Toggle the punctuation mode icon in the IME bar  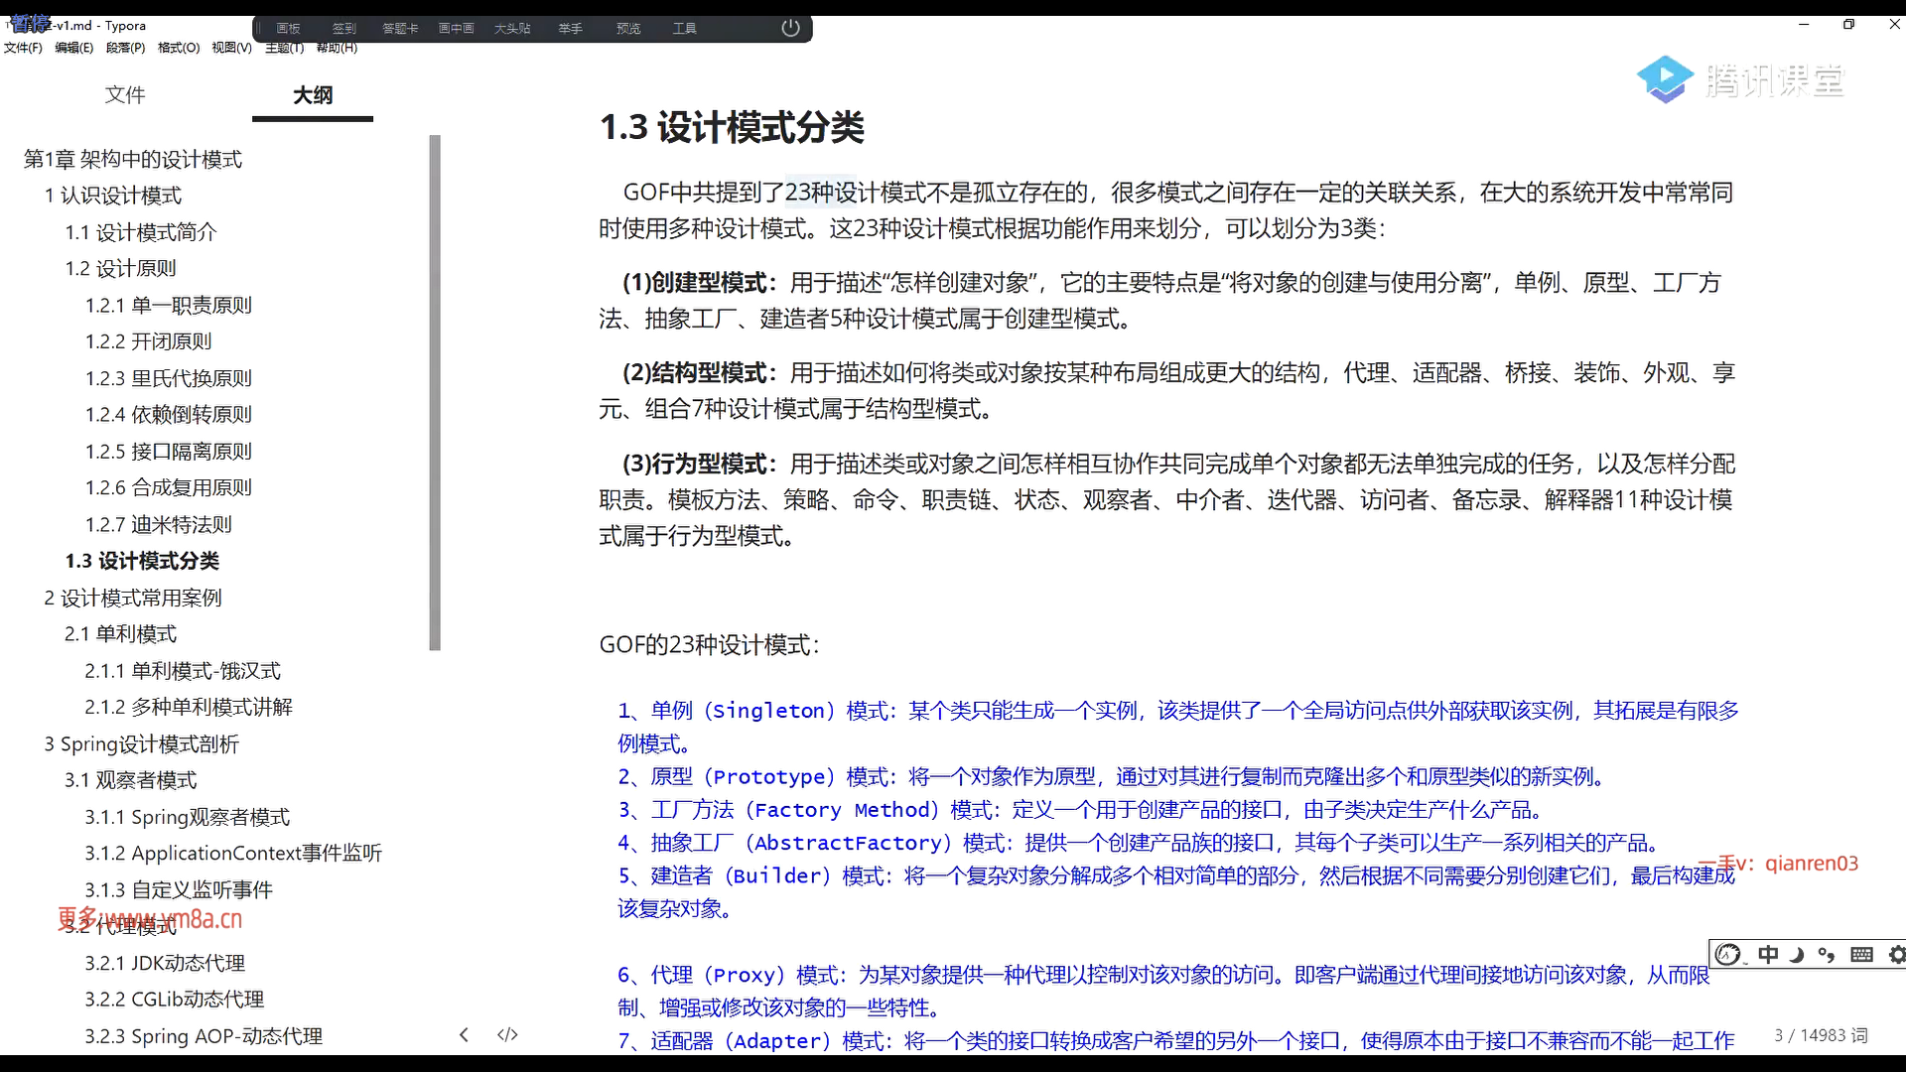tap(1827, 954)
